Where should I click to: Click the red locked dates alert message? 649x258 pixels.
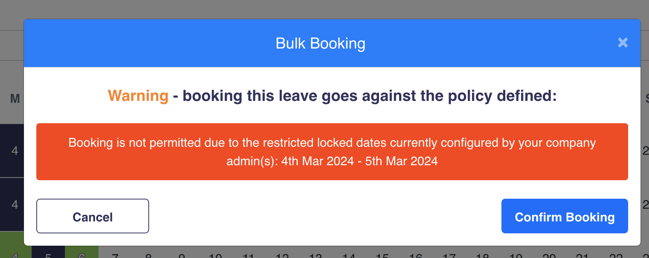coord(332,152)
